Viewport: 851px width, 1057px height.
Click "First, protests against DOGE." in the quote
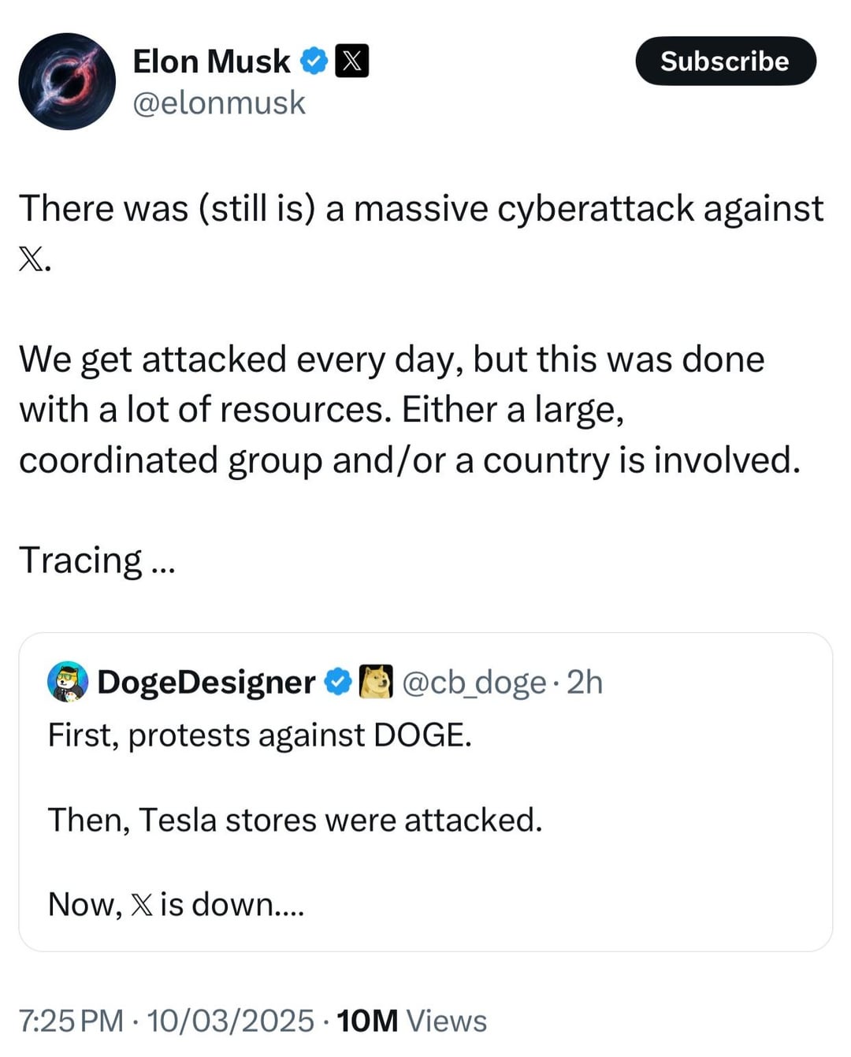260,735
